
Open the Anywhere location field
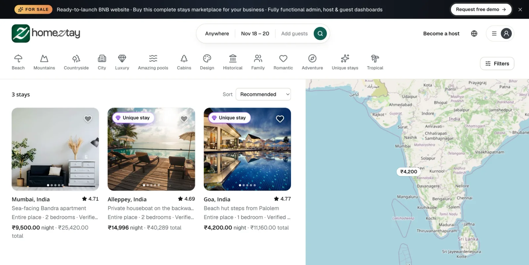point(217,33)
